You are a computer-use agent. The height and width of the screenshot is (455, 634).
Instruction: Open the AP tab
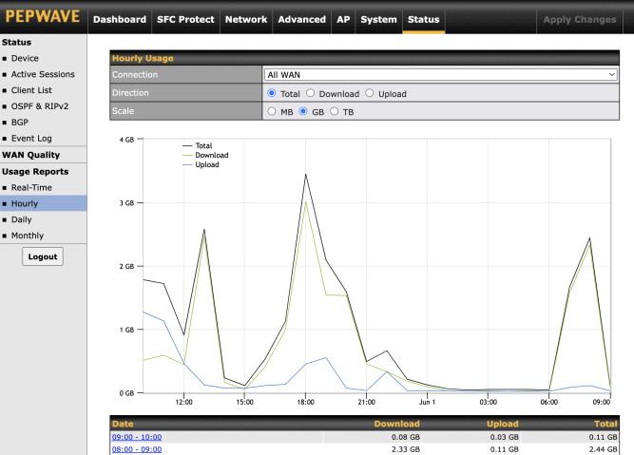[x=343, y=19]
